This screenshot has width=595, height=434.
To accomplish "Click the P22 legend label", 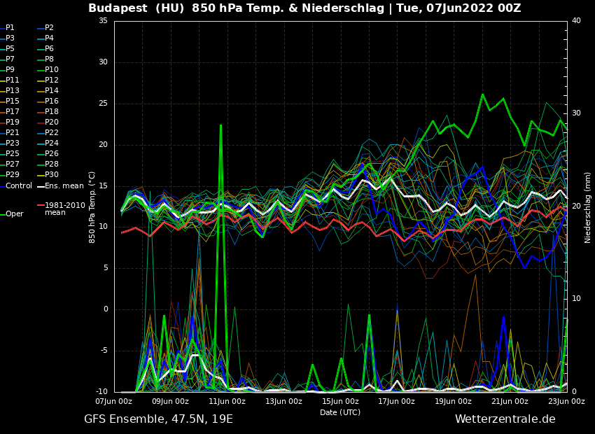I will click(x=52, y=133).
